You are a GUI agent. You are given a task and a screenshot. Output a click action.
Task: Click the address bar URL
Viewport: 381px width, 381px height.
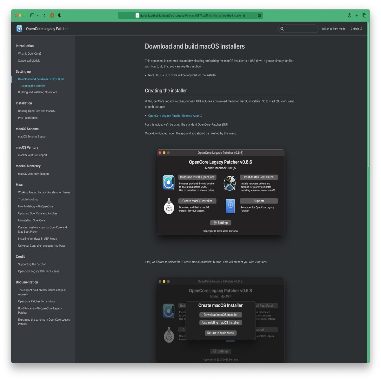click(190, 15)
